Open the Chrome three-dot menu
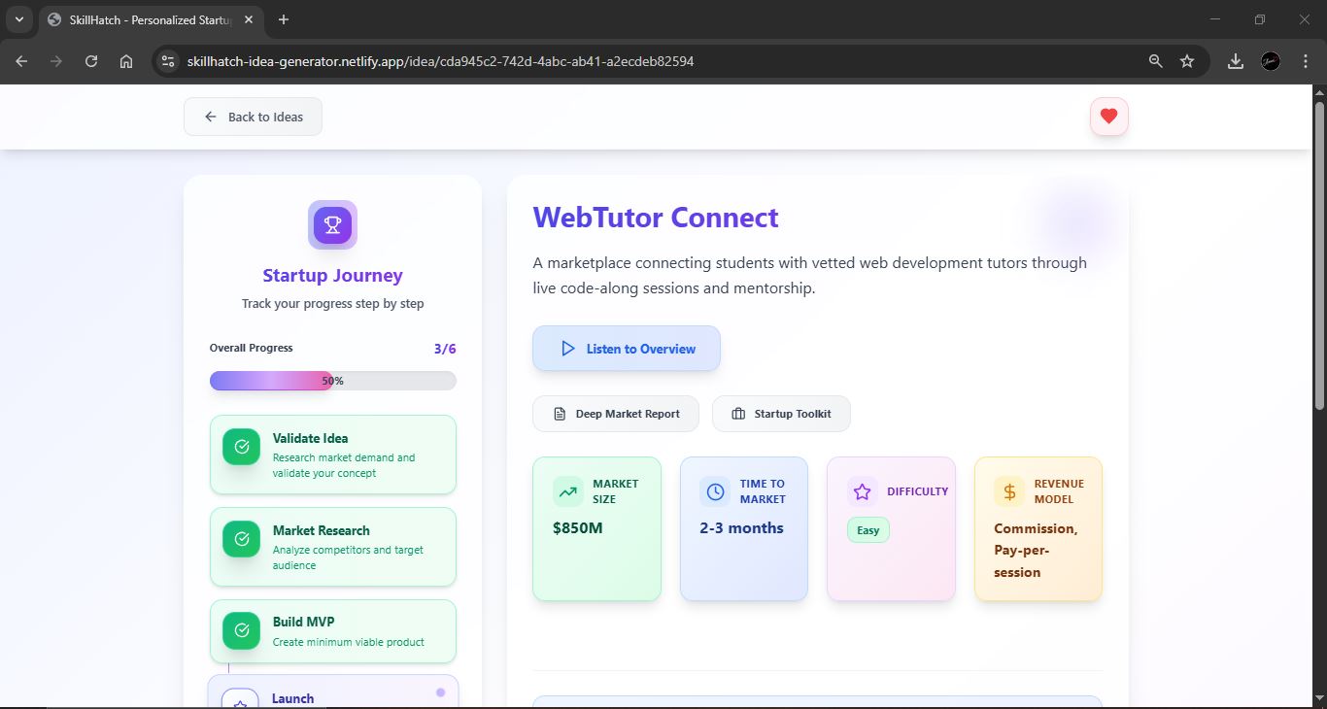This screenshot has width=1327, height=709. coord(1306,61)
